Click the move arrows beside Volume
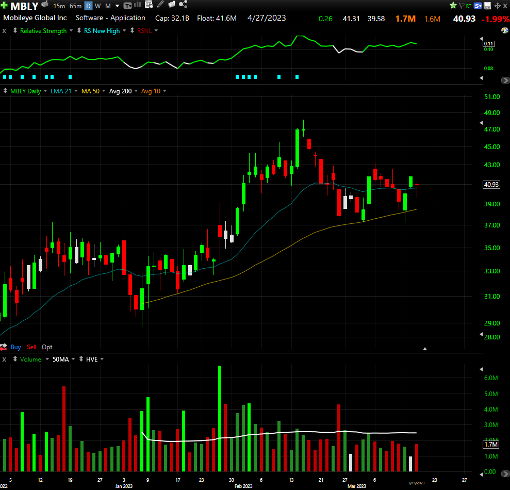The height and width of the screenshot is (490, 510). [15, 359]
